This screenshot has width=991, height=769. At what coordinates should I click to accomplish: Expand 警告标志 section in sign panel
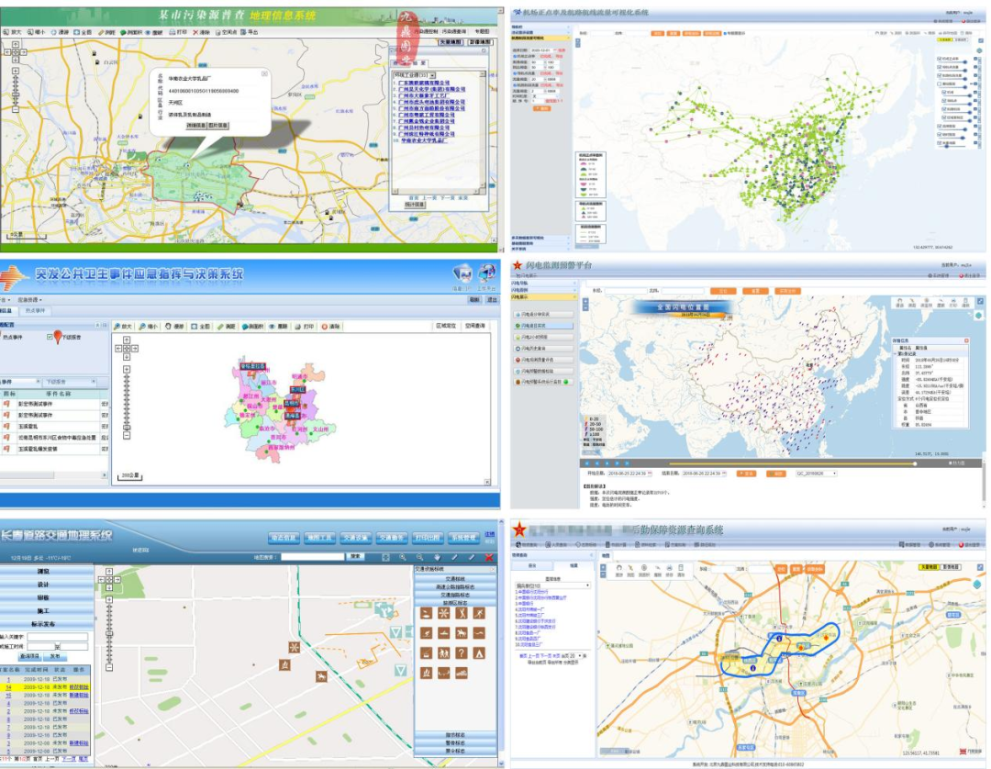pyautogui.click(x=455, y=743)
